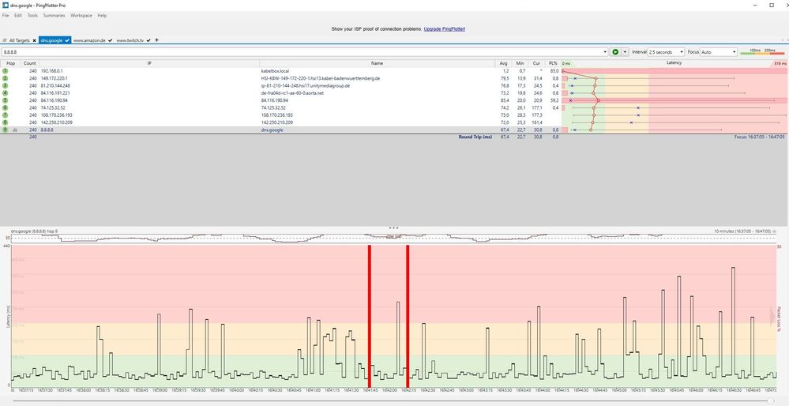Open the Workspace menu
The height and width of the screenshot is (406, 789).
point(81,16)
